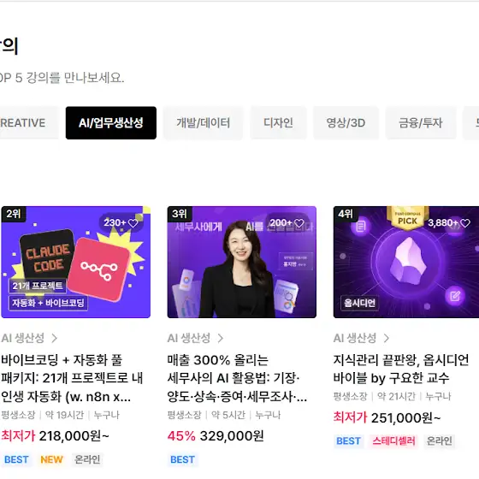Open the purple 옵시디언 crystal thumbnail
This screenshot has height=479, width=479.
[406, 262]
